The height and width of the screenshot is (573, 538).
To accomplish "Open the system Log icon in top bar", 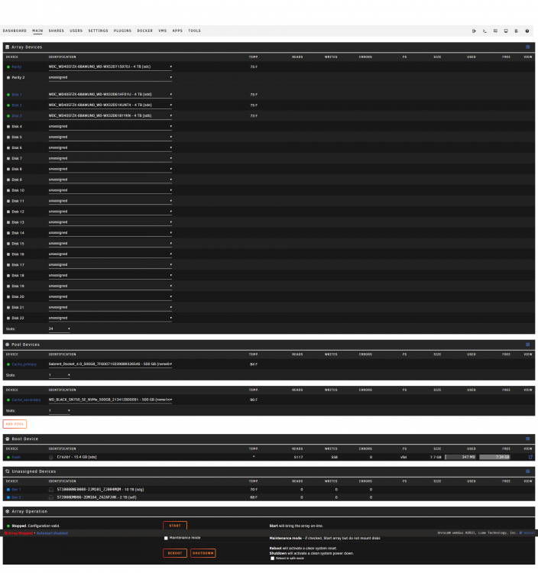I will [517, 31].
